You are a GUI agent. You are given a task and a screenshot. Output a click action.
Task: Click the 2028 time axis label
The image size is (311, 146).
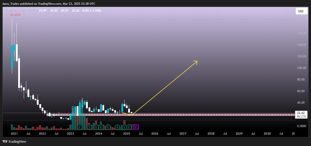(211, 134)
